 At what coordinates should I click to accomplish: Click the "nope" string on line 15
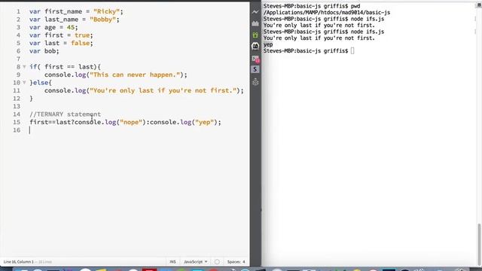tap(131, 122)
